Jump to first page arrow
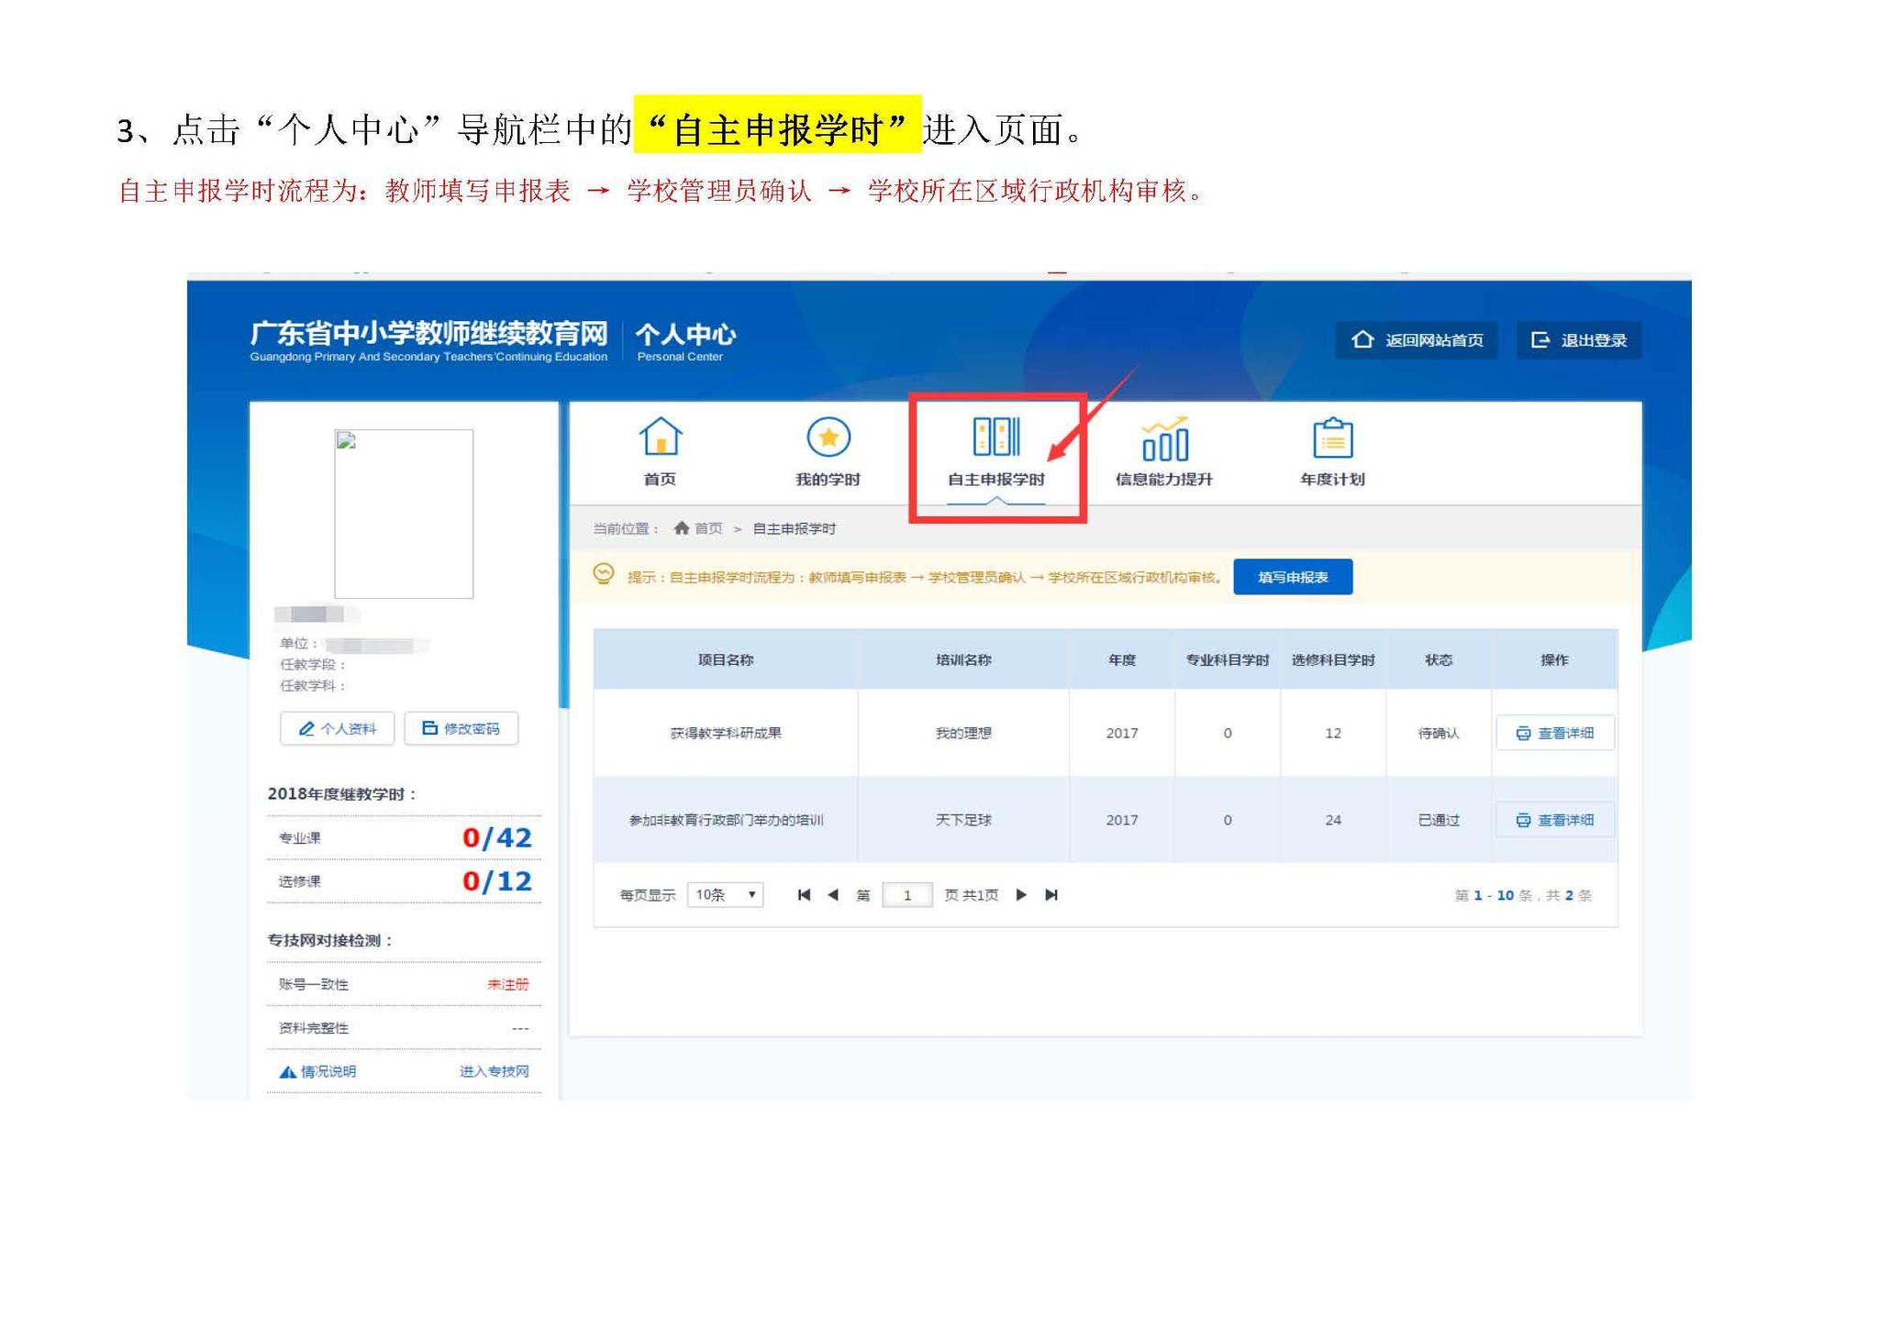This screenshot has width=1879, height=1328. (804, 895)
